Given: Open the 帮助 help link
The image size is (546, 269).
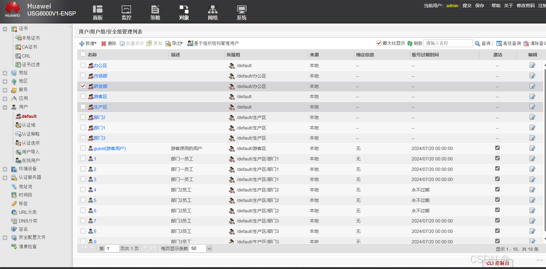Looking at the screenshot, I should tap(496, 6).
